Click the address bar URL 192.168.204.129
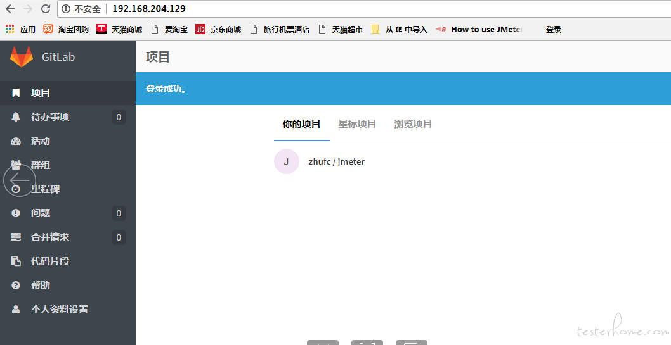This screenshot has height=345, width=671. 148,9
